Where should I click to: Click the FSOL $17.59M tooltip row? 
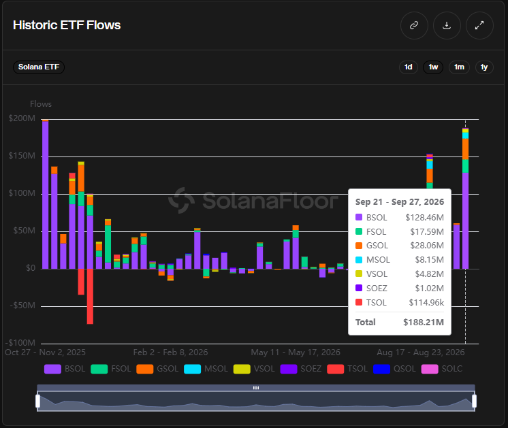[400, 232]
